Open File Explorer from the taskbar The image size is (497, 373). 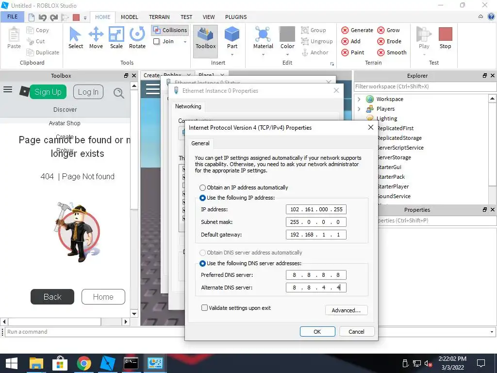click(x=36, y=364)
